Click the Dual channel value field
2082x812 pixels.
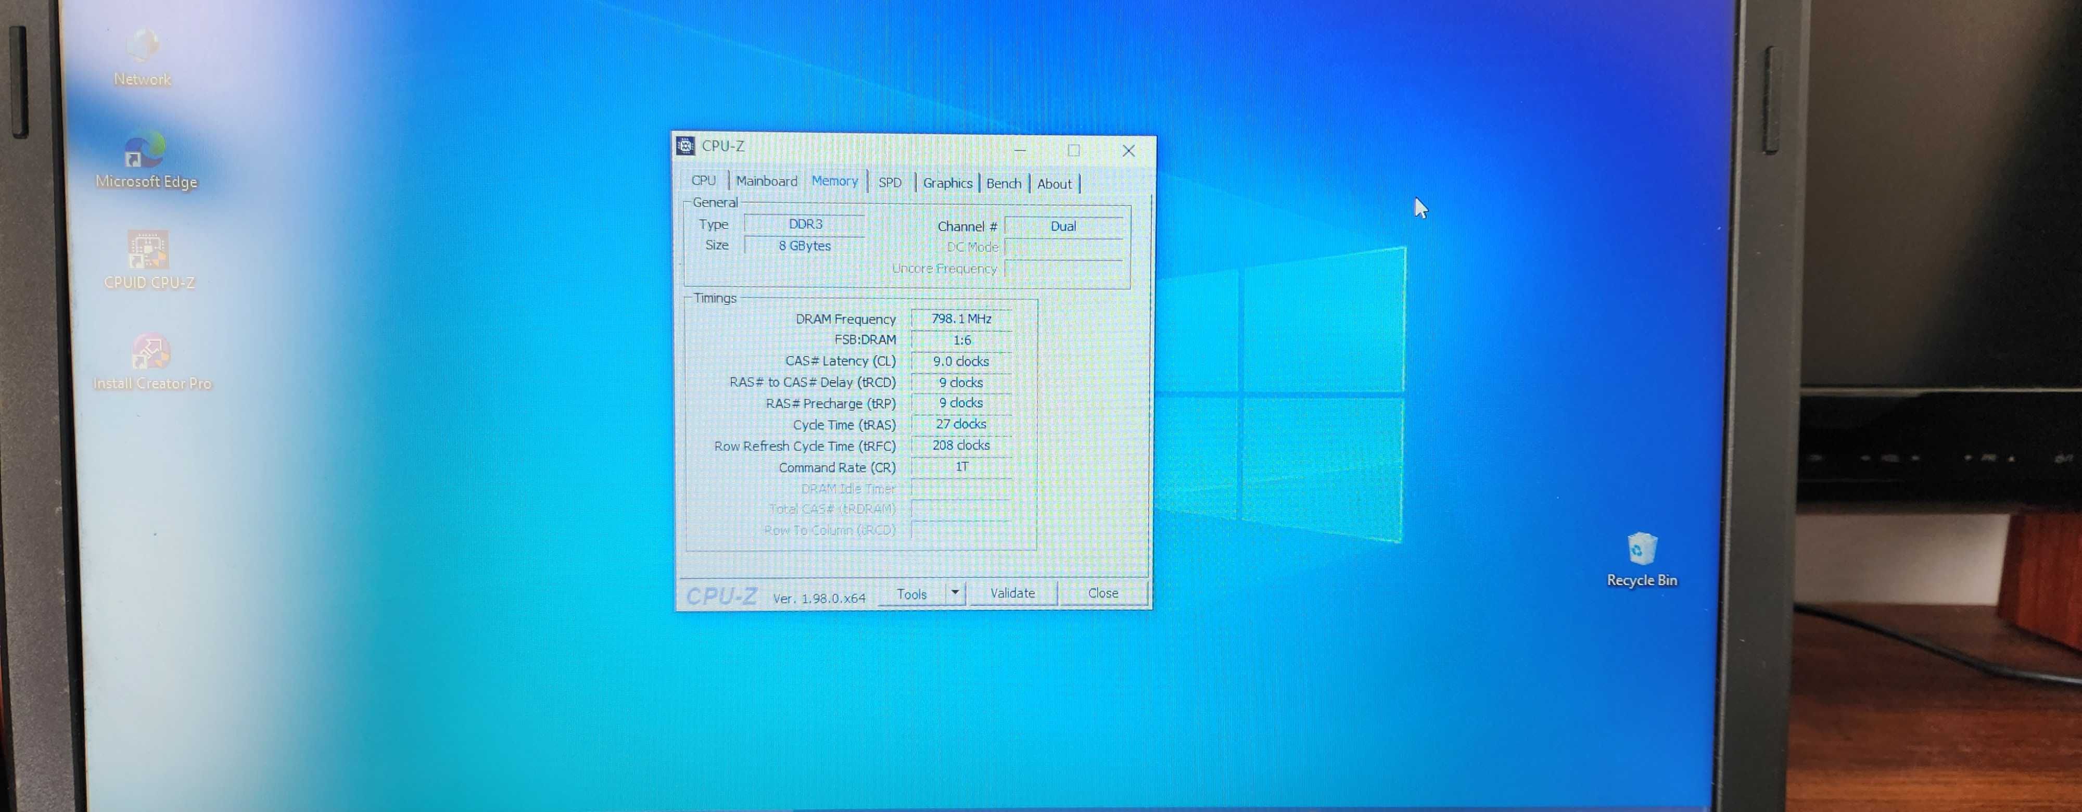pos(1063,226)
